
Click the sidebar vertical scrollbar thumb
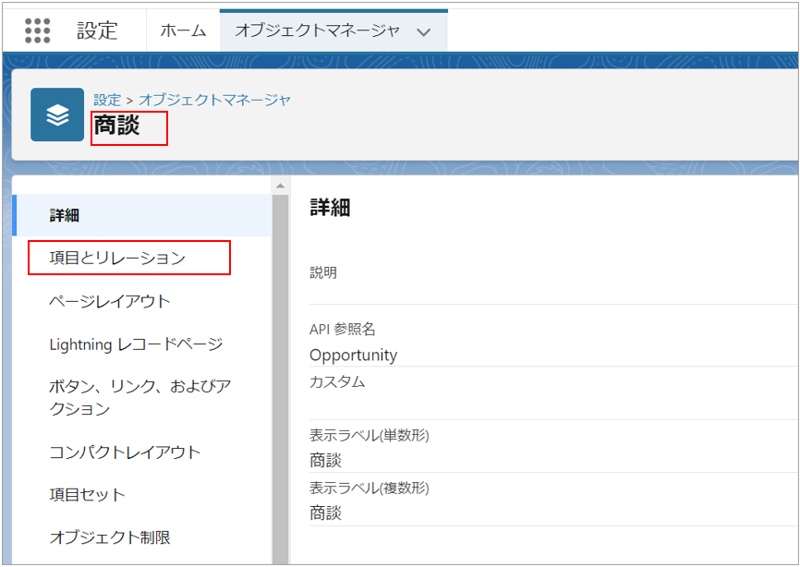pyautogui.click(x=281, y=369)
